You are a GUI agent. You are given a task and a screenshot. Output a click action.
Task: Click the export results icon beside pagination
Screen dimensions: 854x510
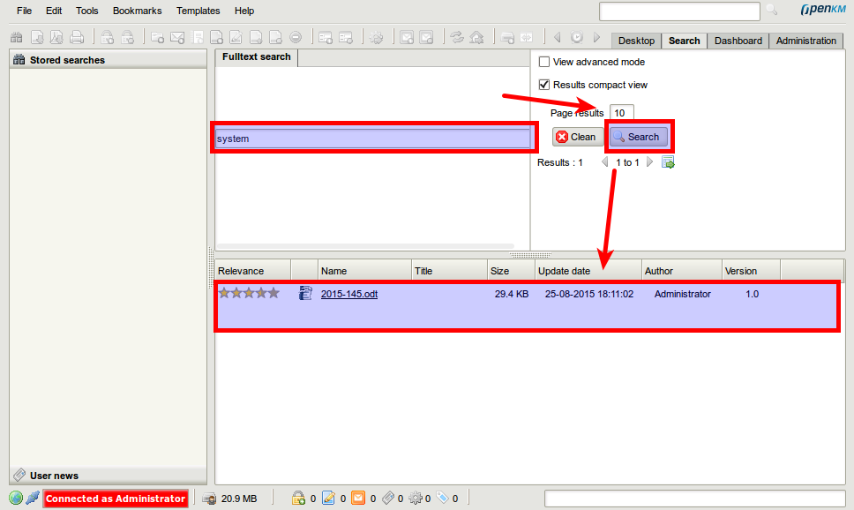coord(668,162)
